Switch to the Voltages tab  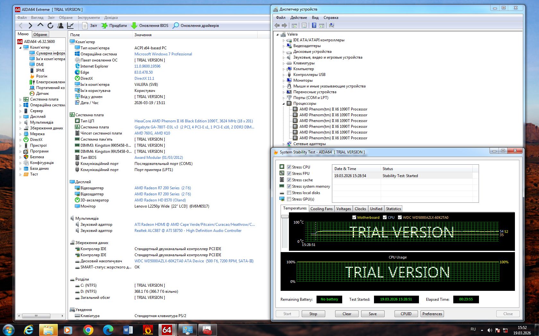pyautogui.click(x=343, y=209)
